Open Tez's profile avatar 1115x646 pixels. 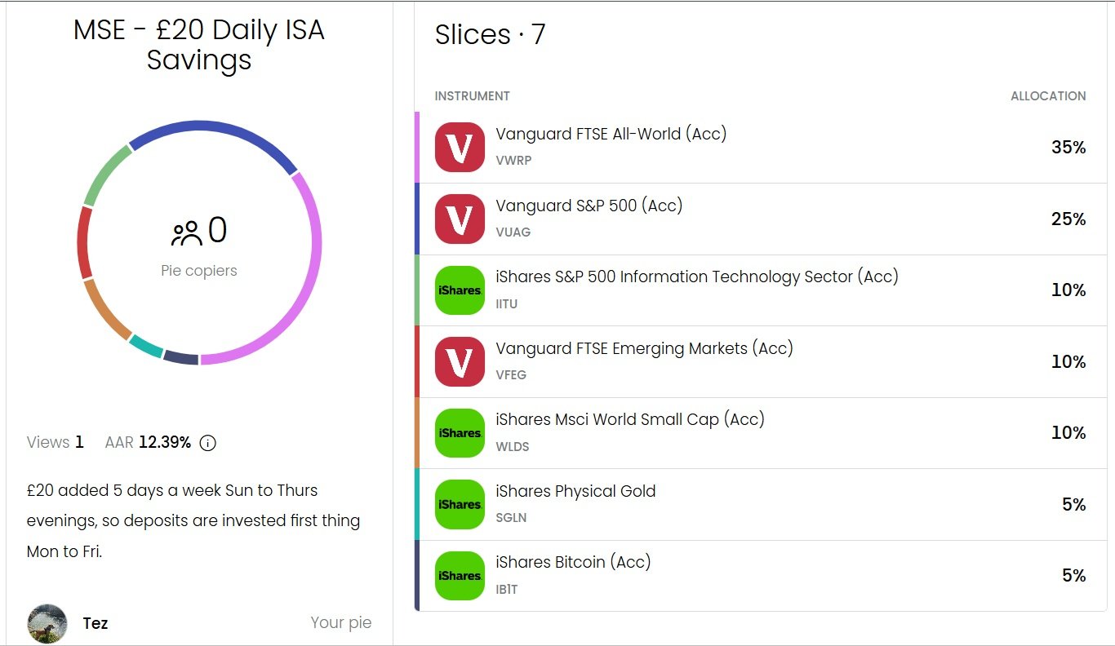47,624
